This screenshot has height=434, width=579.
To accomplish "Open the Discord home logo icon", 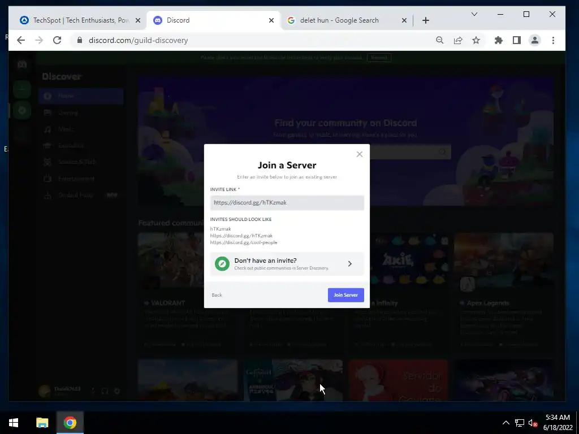I will (22, 64).
